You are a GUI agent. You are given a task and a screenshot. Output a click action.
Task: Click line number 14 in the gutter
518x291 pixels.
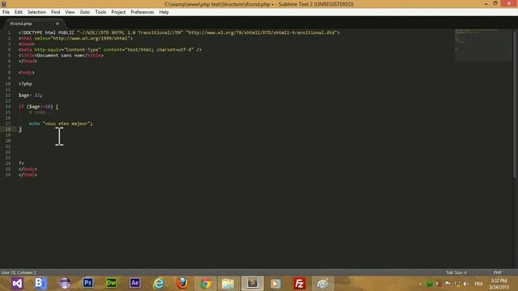coord(8,107)
